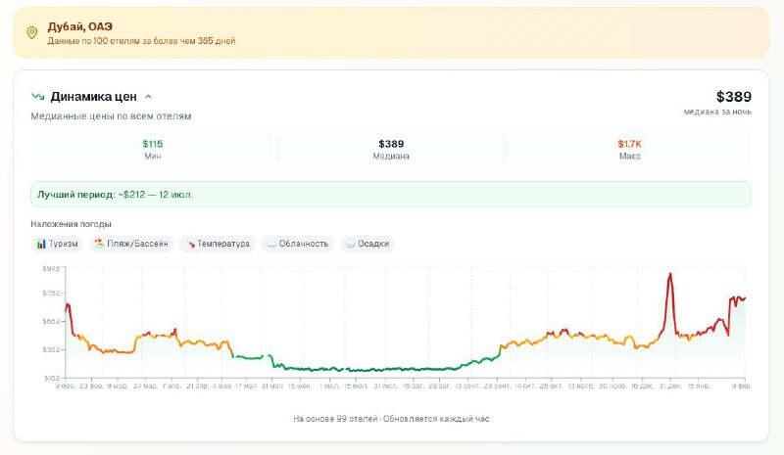Enable the Пляж/Бассейн overlay chip

(131, 244)
